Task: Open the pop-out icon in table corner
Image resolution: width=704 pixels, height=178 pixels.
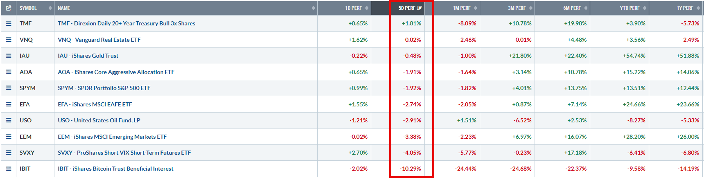Action: click(9, 8)
